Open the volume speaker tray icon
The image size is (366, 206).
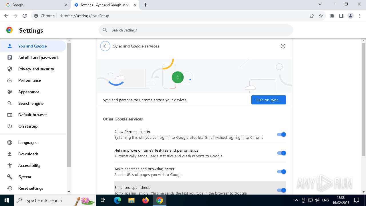pyautogui.click(x=317, y=200)
